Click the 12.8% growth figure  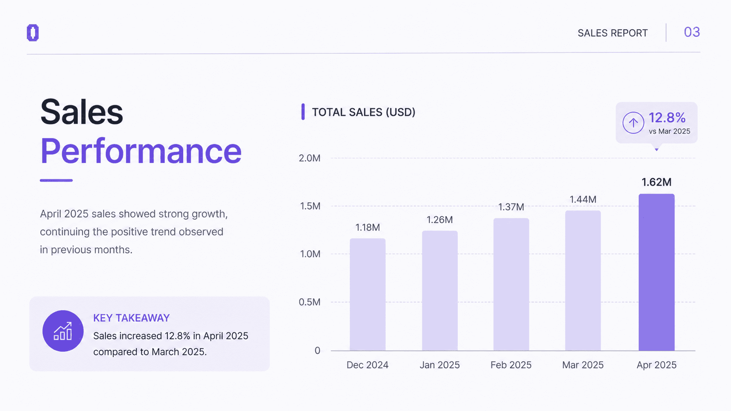pos(667,117)
